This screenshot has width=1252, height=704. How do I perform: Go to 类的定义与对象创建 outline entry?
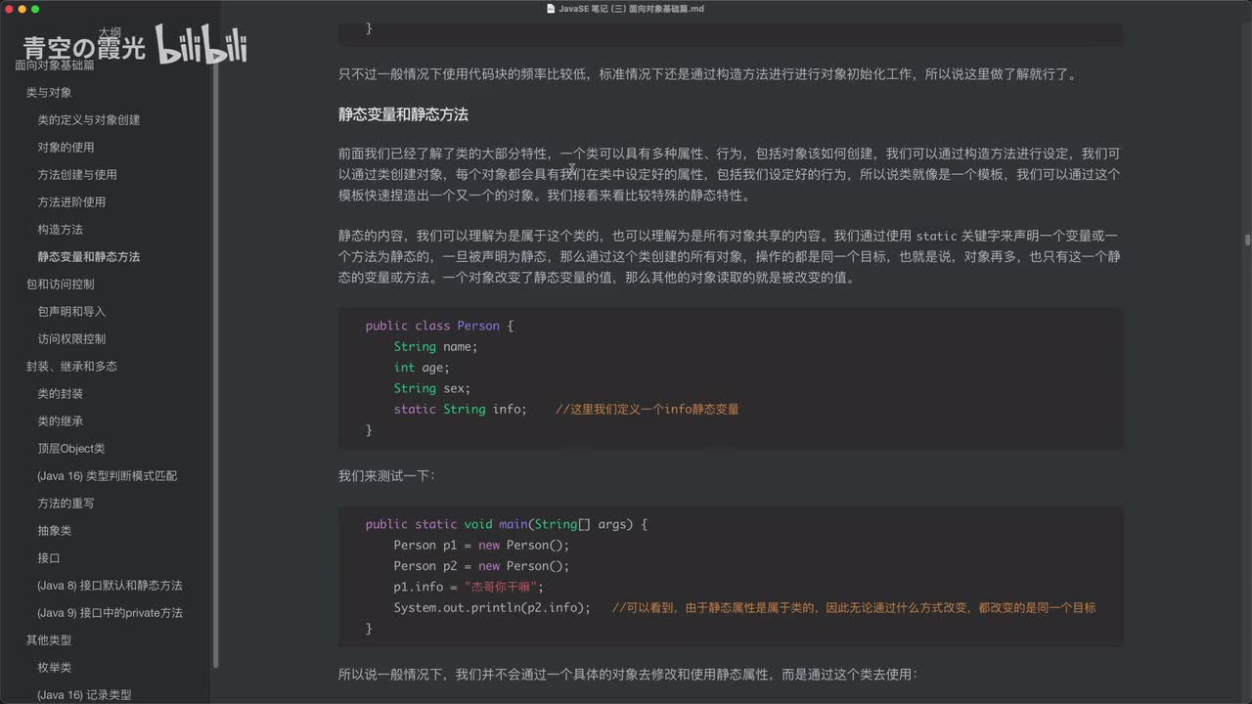[89, 120]
